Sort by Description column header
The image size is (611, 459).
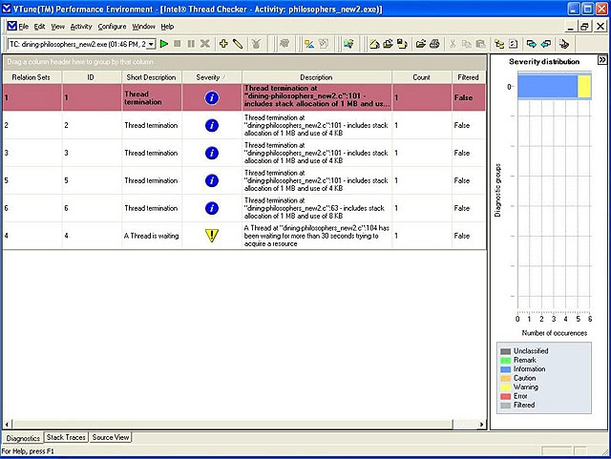click(316, 77)
